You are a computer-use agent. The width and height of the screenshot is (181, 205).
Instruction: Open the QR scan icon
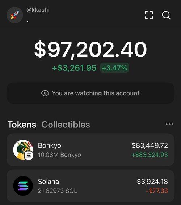149,15
